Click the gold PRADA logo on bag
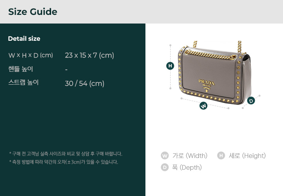This screenshot has width=283, height=196. (206, 85)
